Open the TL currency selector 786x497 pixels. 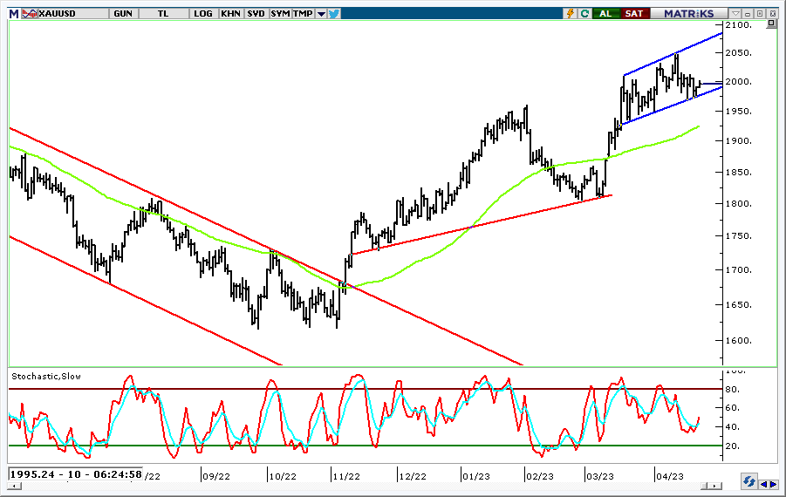tap(164, 13)
